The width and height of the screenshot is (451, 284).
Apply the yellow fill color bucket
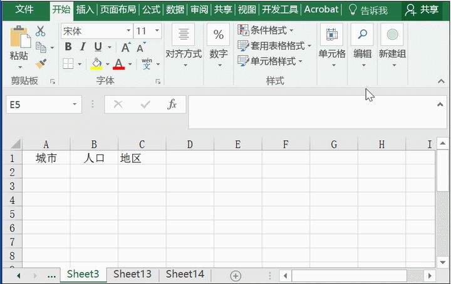[x=96, y=64]
